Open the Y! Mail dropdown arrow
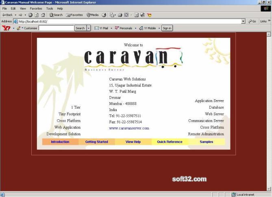This screenshot has height=197, width=272. [111, 28]
